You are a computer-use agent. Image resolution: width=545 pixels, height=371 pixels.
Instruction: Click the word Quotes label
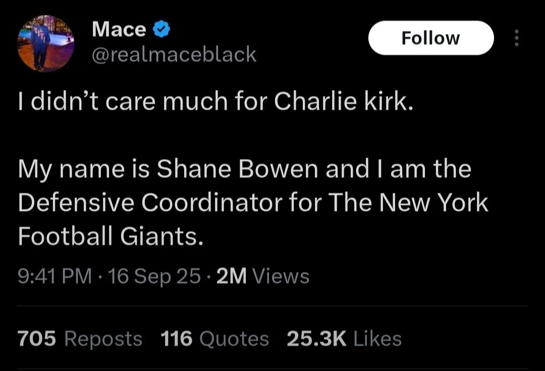(x=234, y=339)
